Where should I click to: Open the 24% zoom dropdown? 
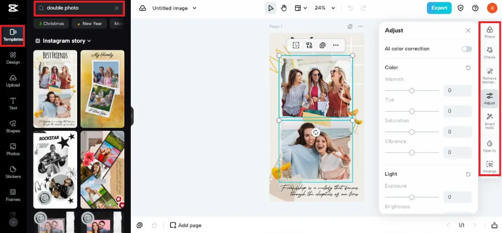click(x=325, y=8)
